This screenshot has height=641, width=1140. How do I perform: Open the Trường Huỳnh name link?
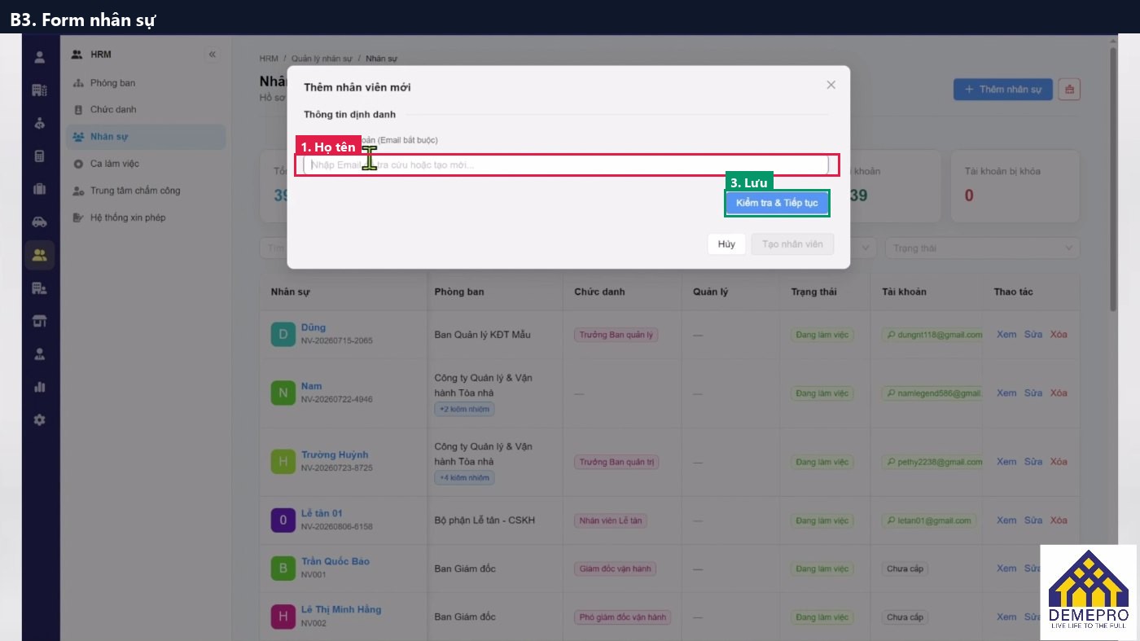(335, 454)
